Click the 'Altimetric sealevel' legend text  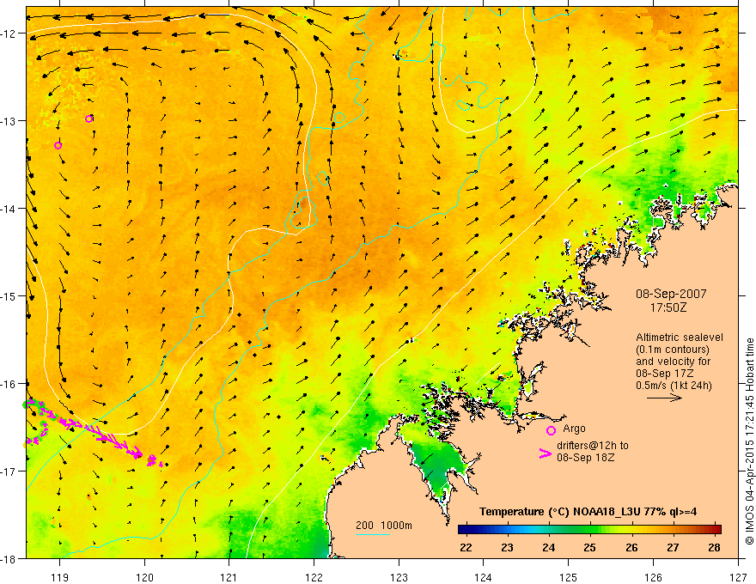[x=679, y=338]
